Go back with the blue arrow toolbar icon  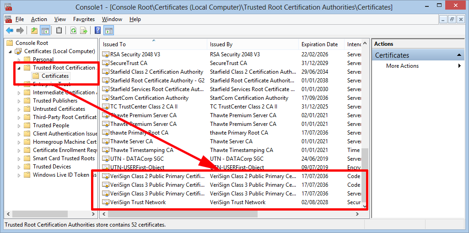click(10, 30)
